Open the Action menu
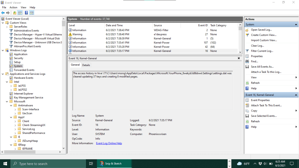Viewport: 299px width, 168px height. pyautogui.click(x=13, y=7)
